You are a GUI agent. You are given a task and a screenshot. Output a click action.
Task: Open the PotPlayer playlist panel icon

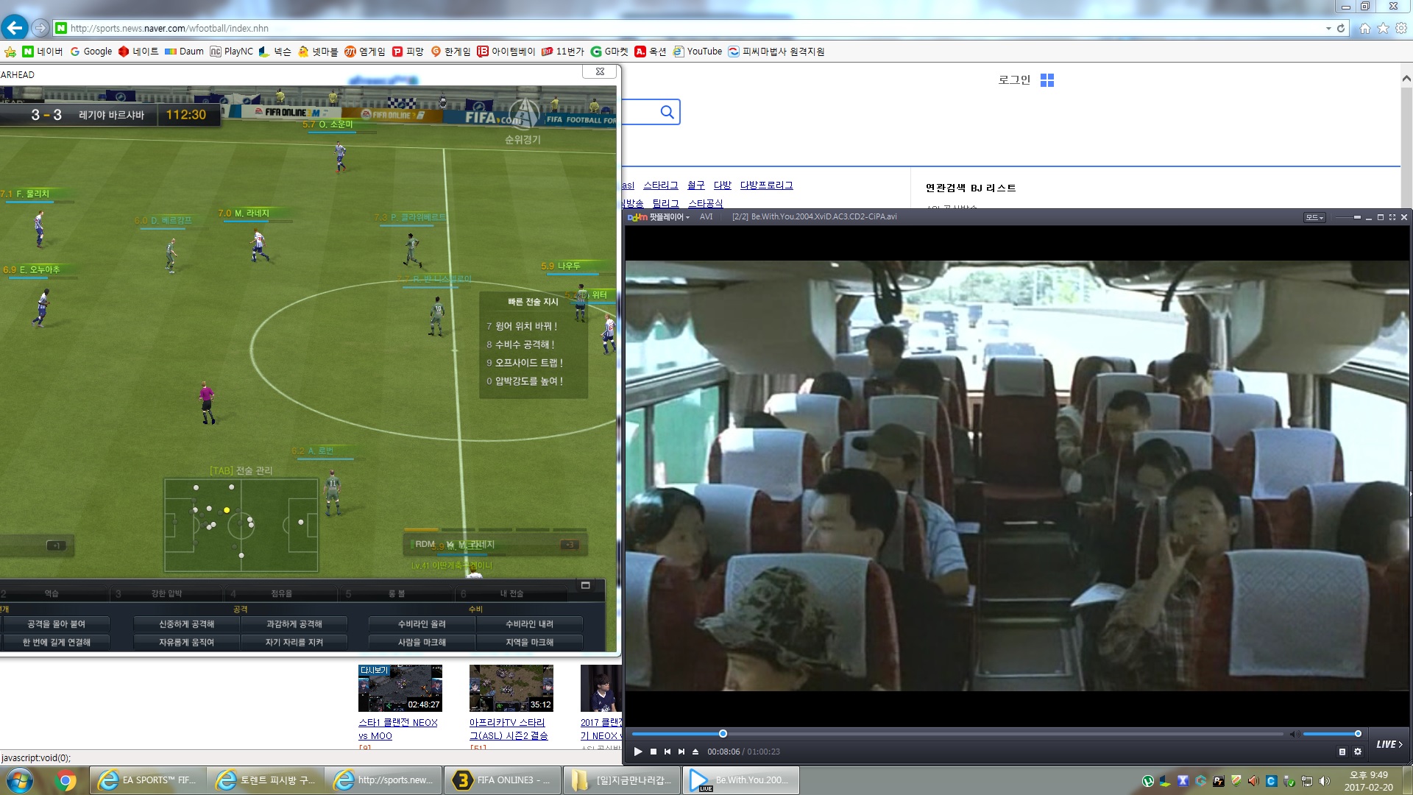pyautogui.click(x=1342, y=752)
